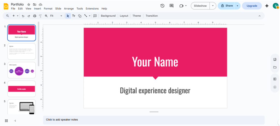Expand the line type dropdown arrow
The image size is (280, 126).
90,16
